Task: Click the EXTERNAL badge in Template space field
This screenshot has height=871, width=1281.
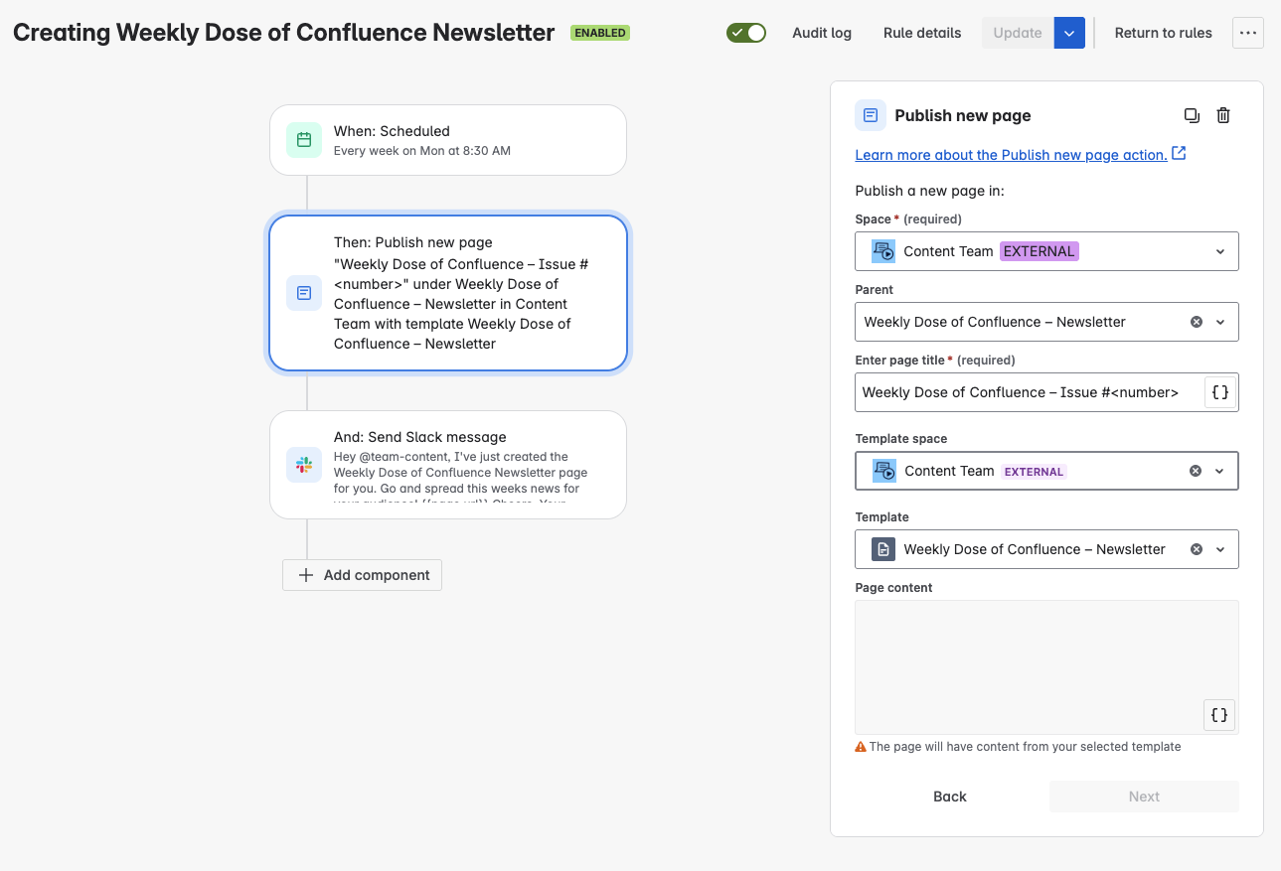Action: click(1034, 472)
